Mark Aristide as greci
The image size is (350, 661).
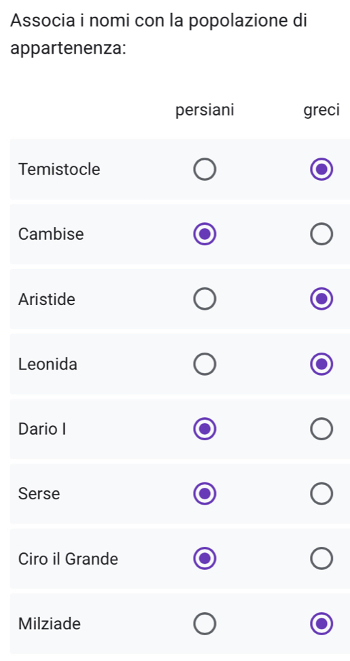point(321,300)
